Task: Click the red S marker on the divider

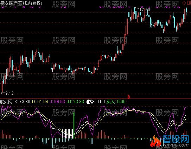Action: (128, 97)
